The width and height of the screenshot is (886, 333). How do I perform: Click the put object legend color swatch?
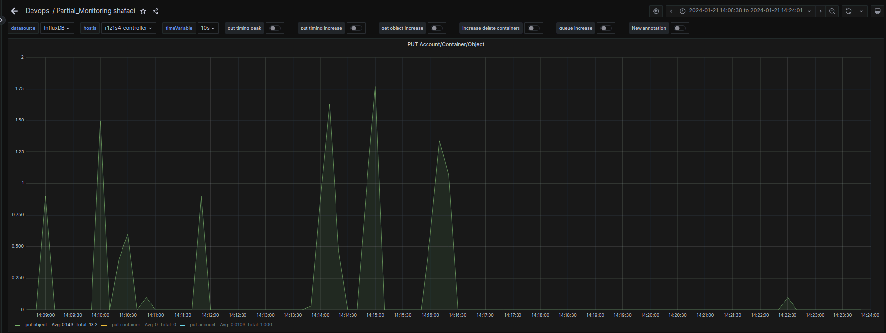click(18, 325)
